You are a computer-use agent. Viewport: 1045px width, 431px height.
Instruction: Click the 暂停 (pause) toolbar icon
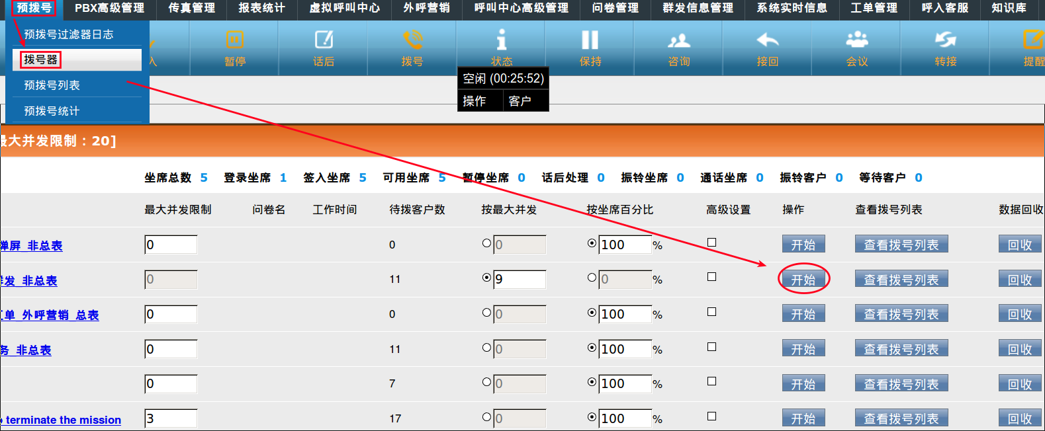(234, 40)
